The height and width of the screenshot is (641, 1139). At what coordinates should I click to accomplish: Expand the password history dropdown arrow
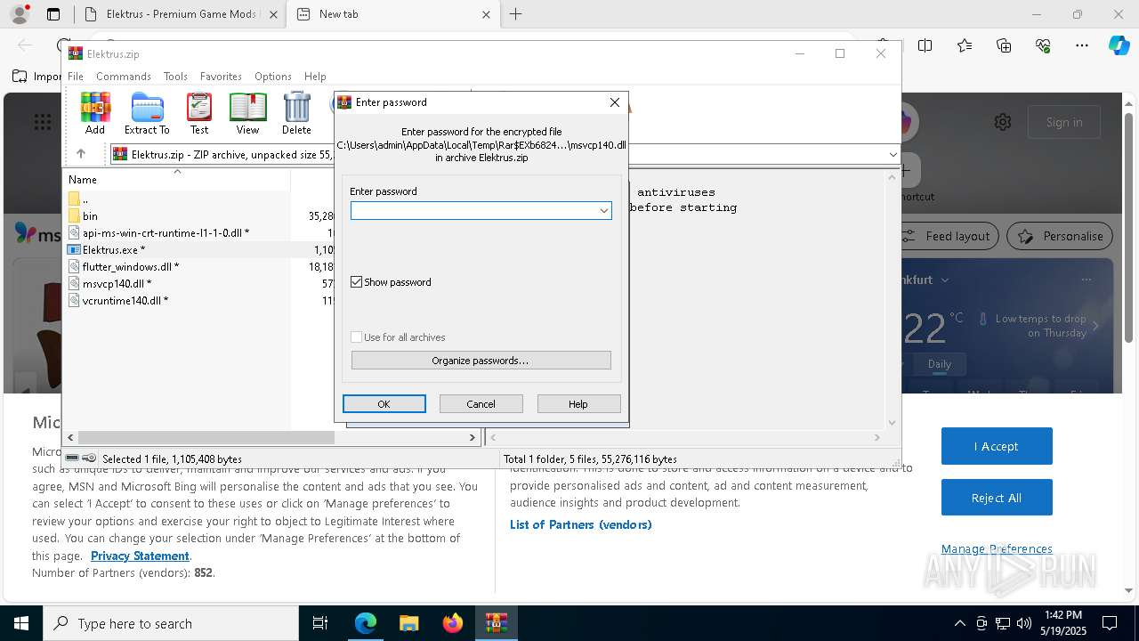[604, 210]
